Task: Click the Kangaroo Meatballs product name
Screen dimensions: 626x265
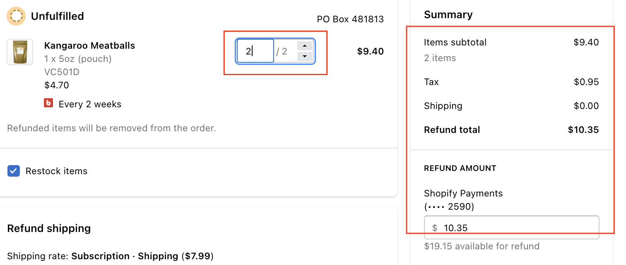Action: click(x=89, y=45)
